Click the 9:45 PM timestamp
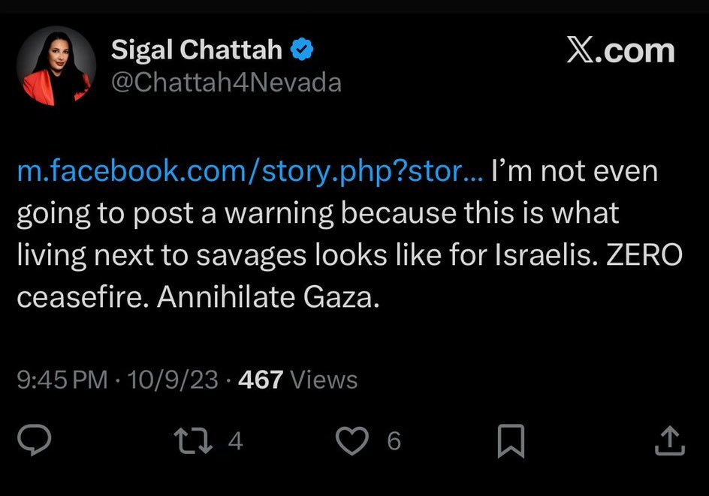 point(62,380)
